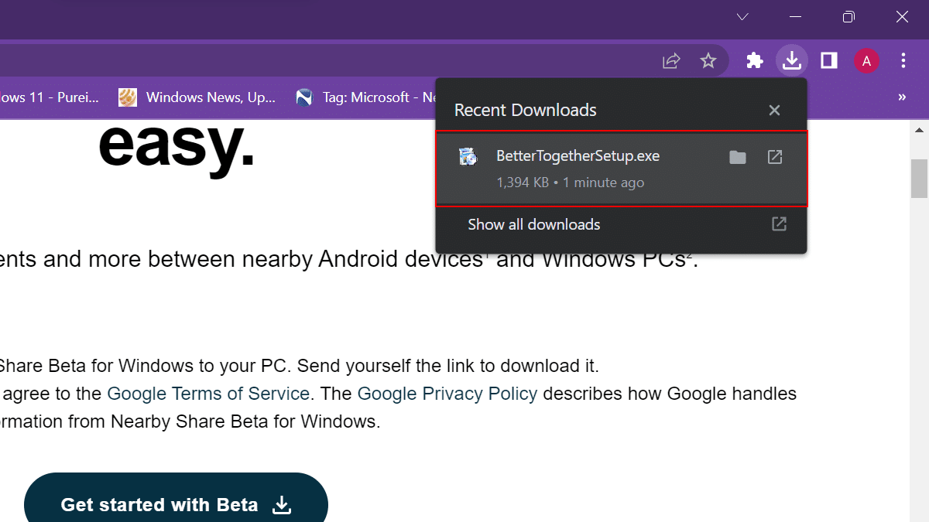Bookmark this page with the star icon
The height and width of the screenshot is (522, 929).
pos(708,60)
